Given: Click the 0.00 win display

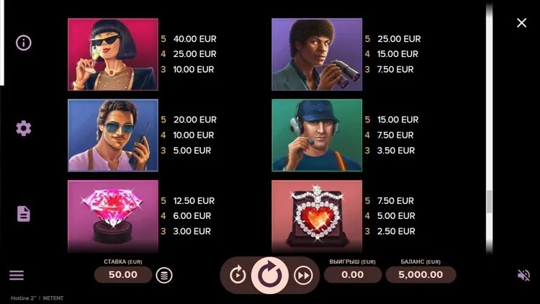Looking at the screenshot, I should coord(353,274).
